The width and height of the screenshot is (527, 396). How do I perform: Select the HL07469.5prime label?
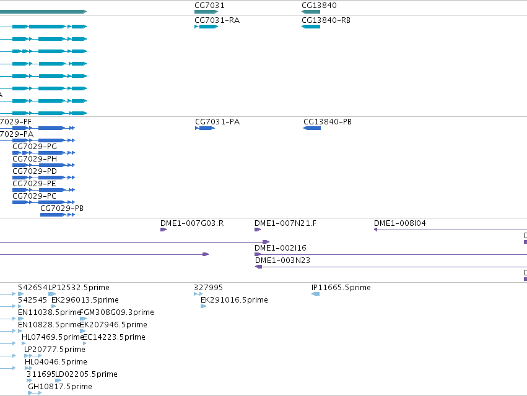click(x=53, y=337)
